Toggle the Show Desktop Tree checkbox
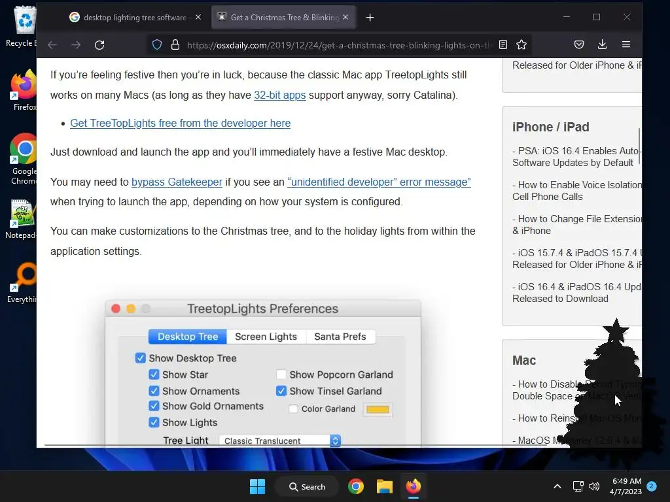Screen dimensions: 670x502 [x=140, y=358]
